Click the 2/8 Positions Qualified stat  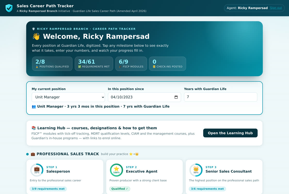coord(52,64)
